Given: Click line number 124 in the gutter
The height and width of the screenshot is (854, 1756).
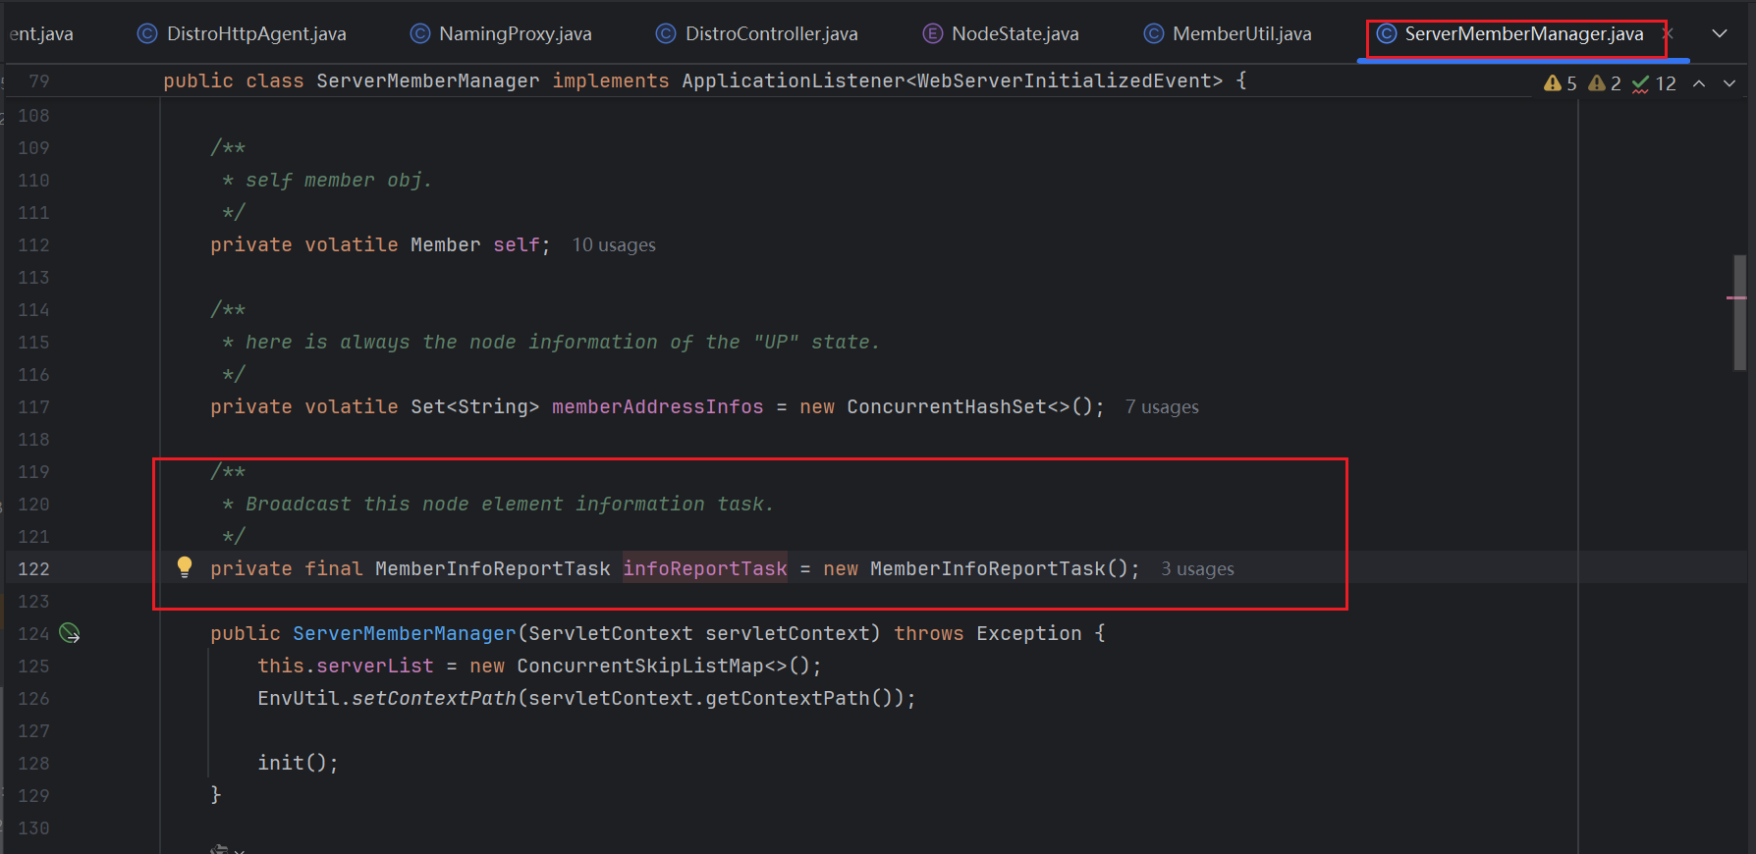Looking at the screenshot, I should click(x=33, y=634).
